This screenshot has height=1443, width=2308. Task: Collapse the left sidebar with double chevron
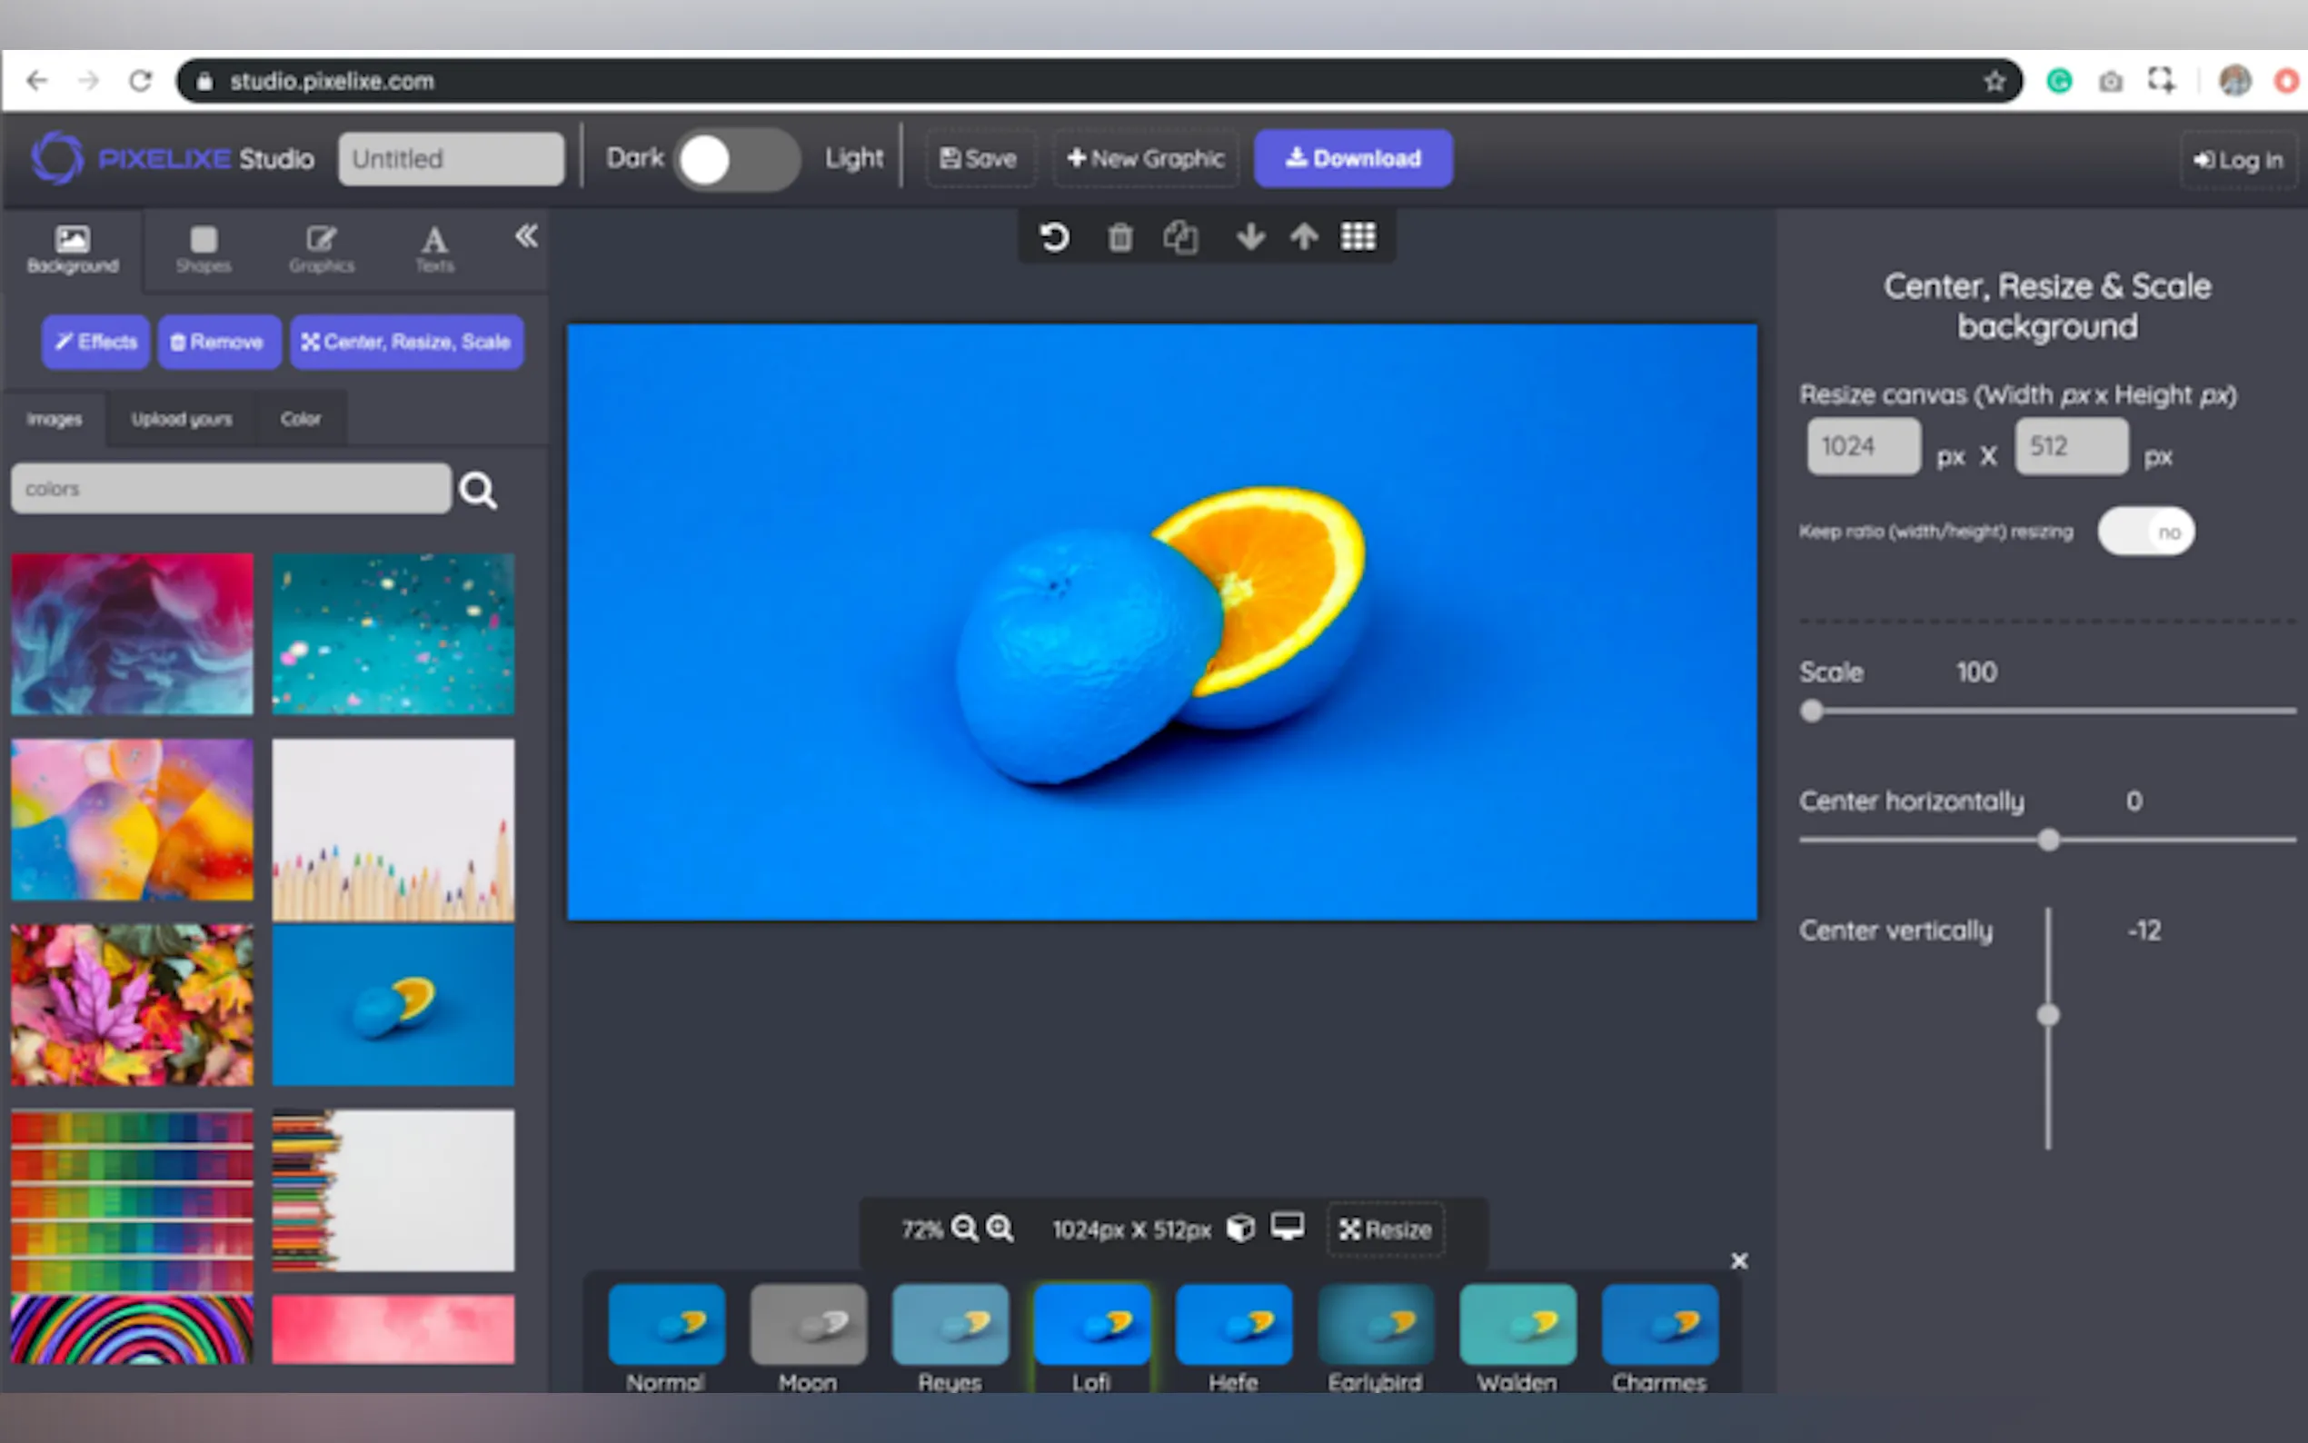coord(526,235)
